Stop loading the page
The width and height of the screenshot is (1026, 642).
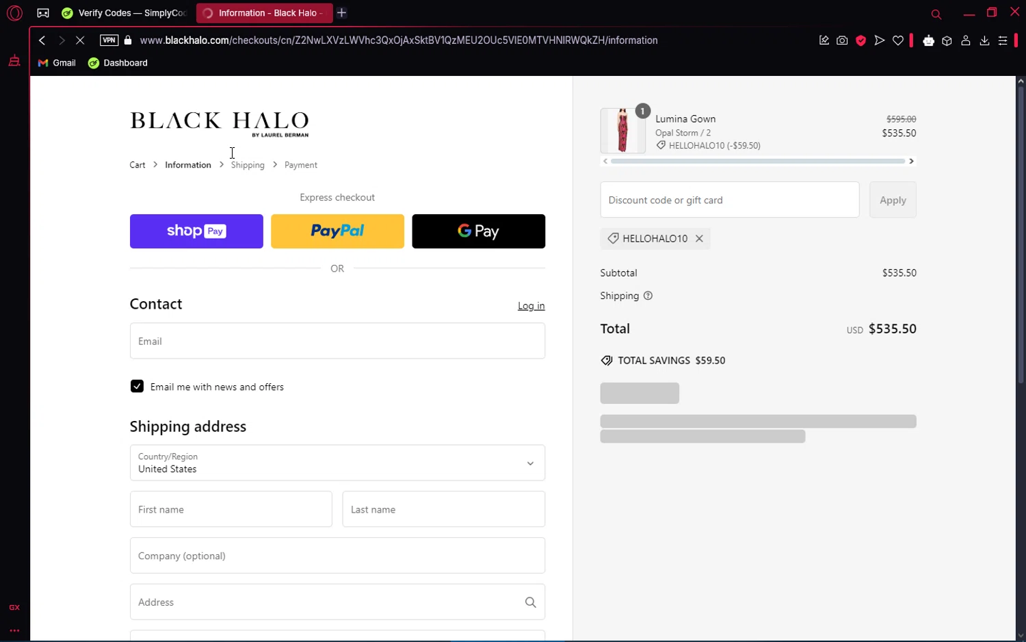(x=80, y=40)
